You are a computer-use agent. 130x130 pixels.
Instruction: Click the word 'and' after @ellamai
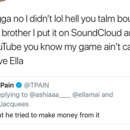coord(107,95)
